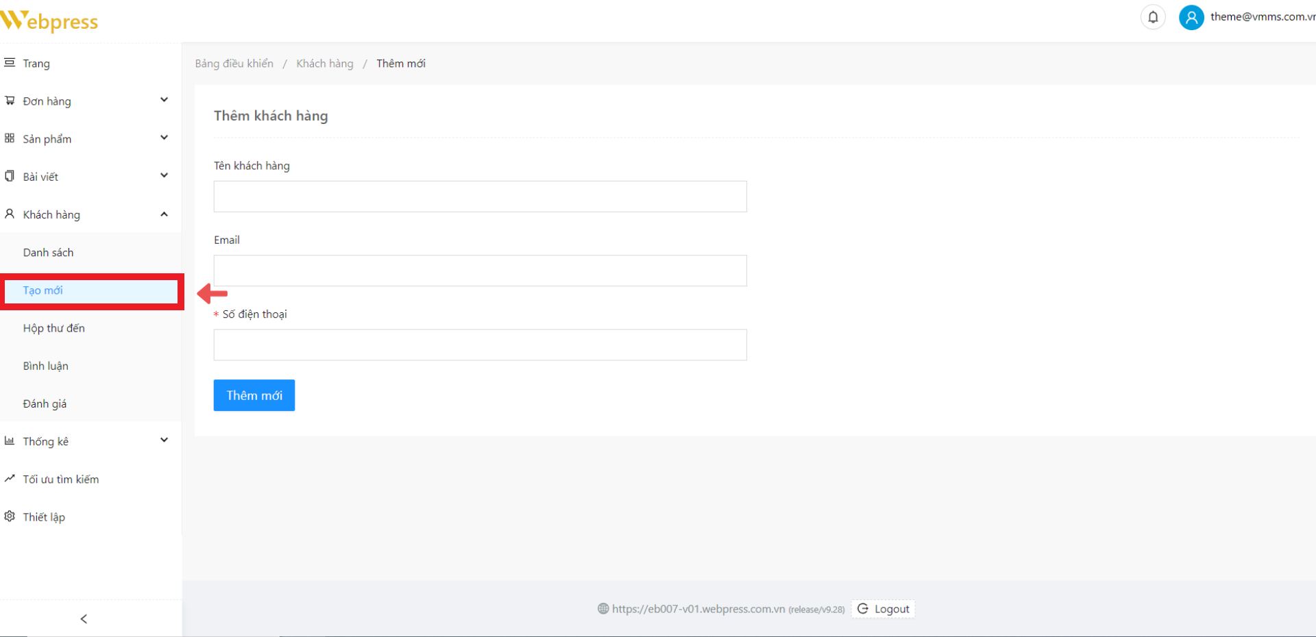Expand the Đơn hàng menu chevron
This screenshot has height=637, width=1316.
tap(164, 100)
